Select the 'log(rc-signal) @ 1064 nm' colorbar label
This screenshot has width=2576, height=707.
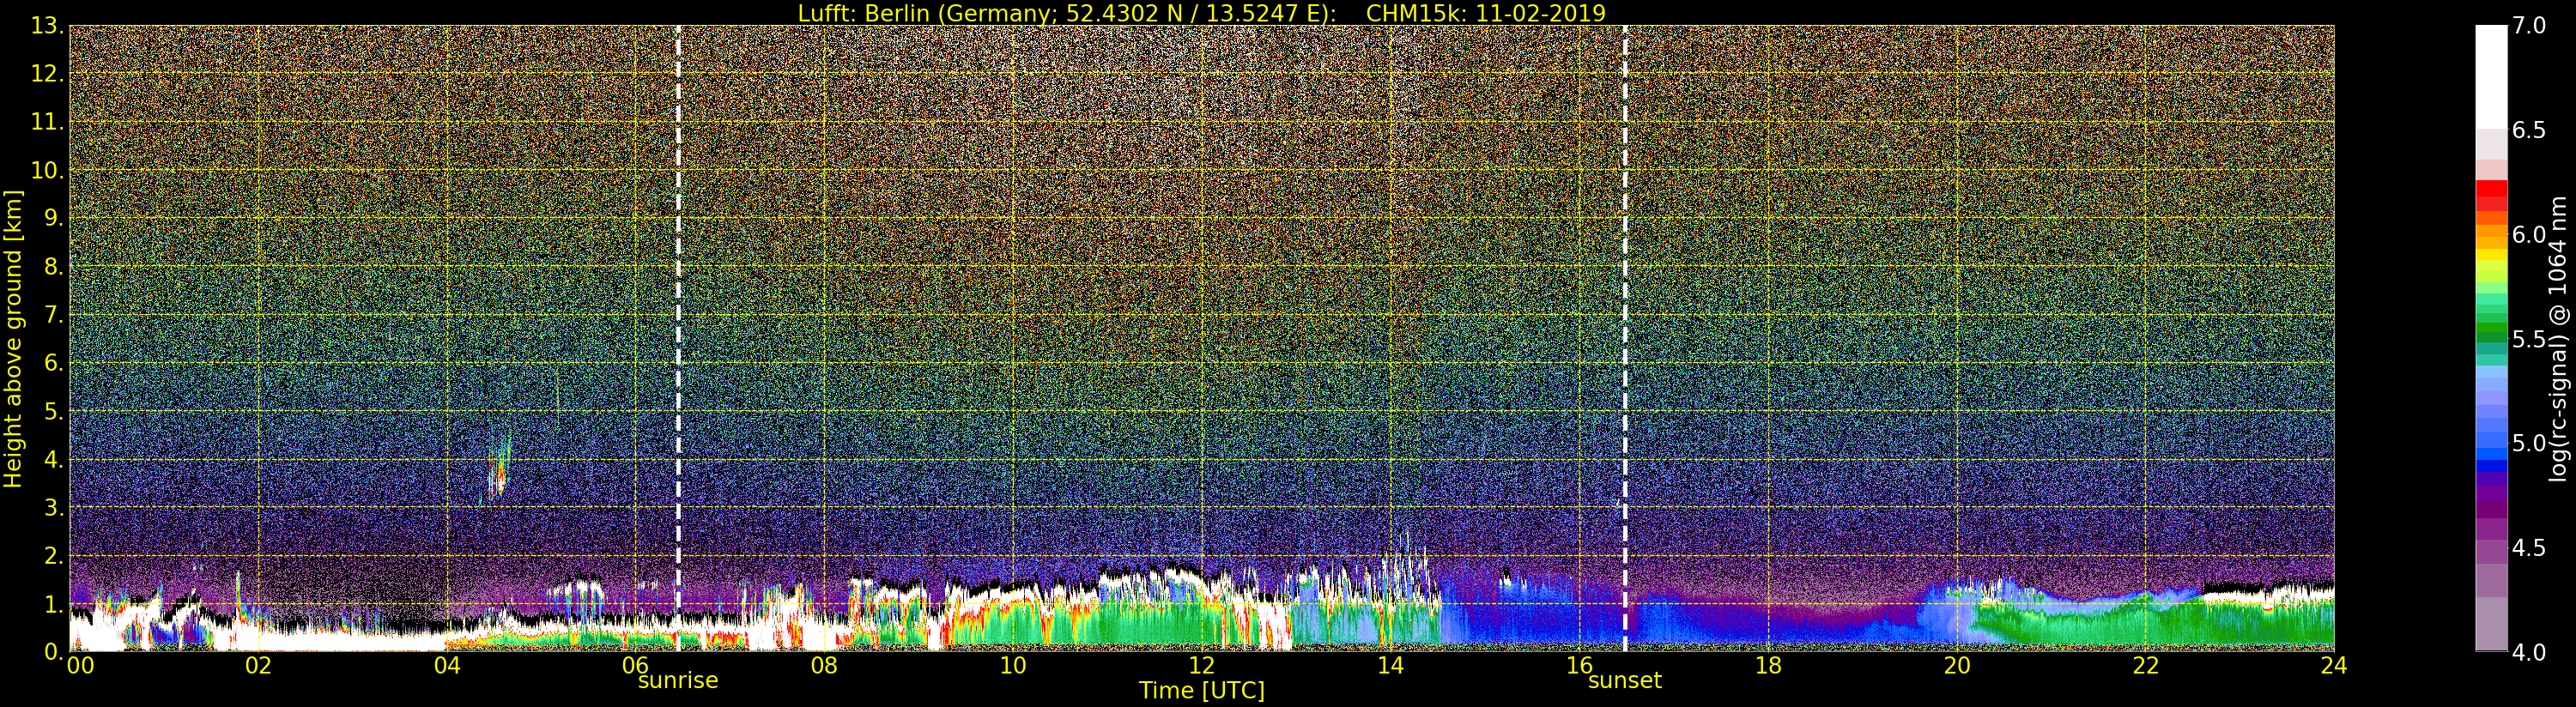click(x=2560, y=337)
